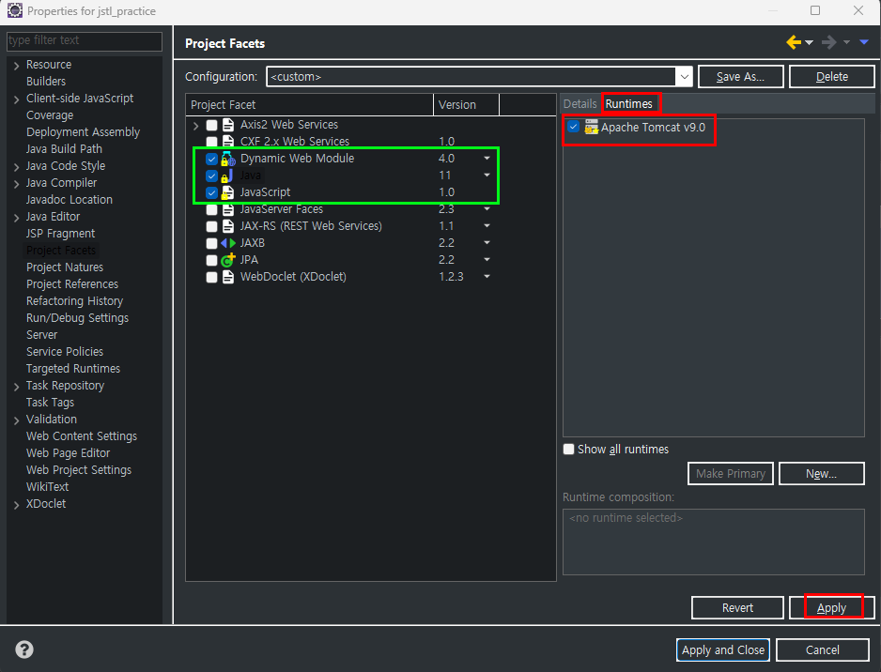The width and height of the screenshot is (881, 672).
Task: Expand the Resource tree node
Action: tap(16, 66)
